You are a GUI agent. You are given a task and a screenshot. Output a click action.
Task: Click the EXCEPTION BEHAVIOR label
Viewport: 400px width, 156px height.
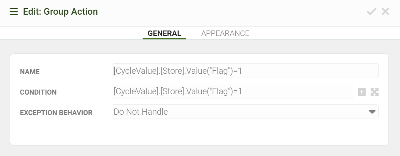pyautogui.click(x=56, y=113)
